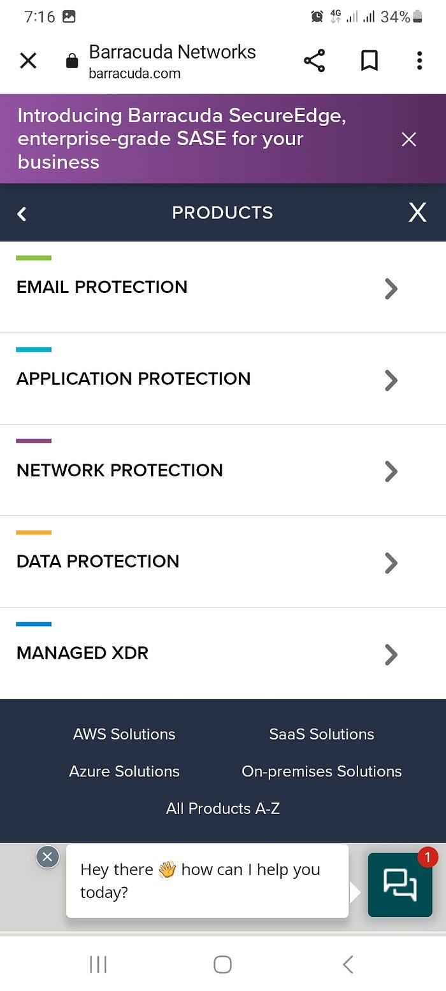This screenshot has width=446, height=991.
Task: Visit the SaaS Solutions link
Action: click(322, 734)
